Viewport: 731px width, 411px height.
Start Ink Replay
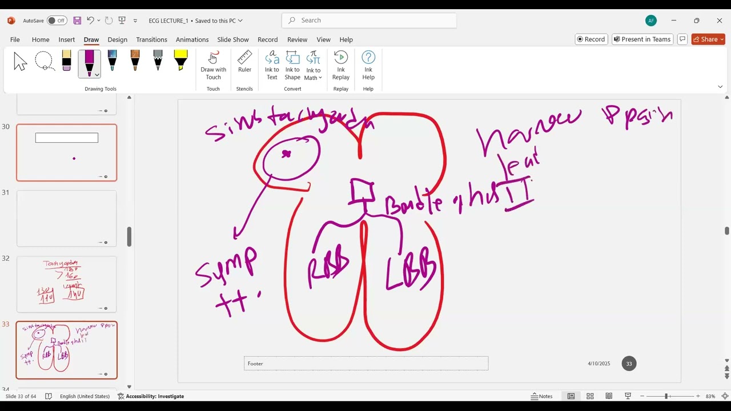pos(341,66)
